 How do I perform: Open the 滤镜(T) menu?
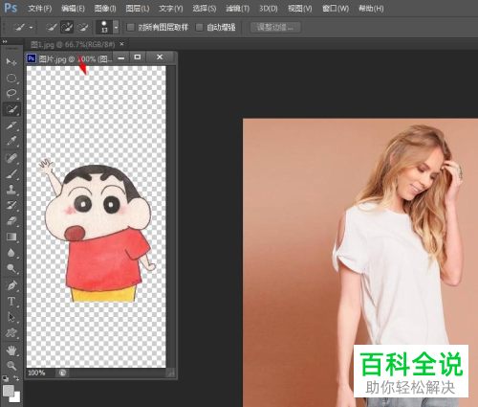pyautogui.click(x=237, y=9)
